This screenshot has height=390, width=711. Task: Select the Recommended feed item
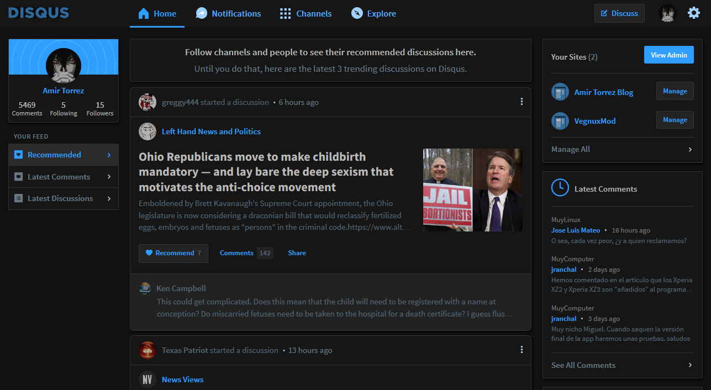click(64, 155)
